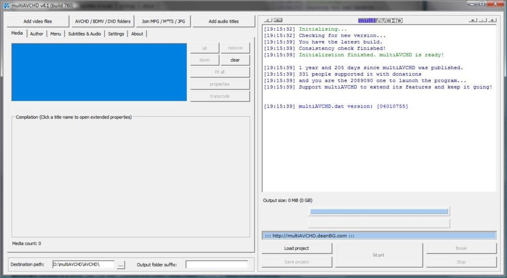507x278 pixels.
Task: Click the 'up' button
Action: (204, 48)
